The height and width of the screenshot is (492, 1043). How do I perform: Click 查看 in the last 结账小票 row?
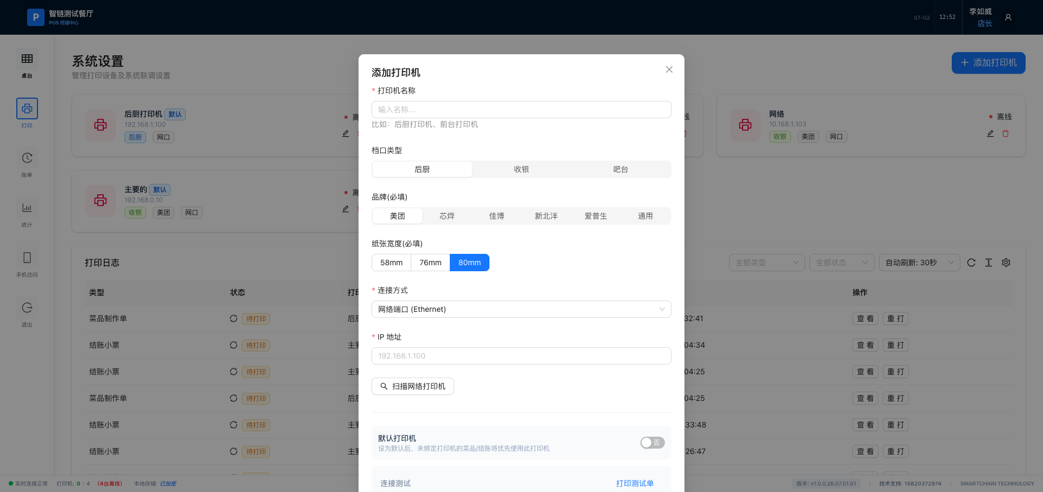click(x=865, y=451)
